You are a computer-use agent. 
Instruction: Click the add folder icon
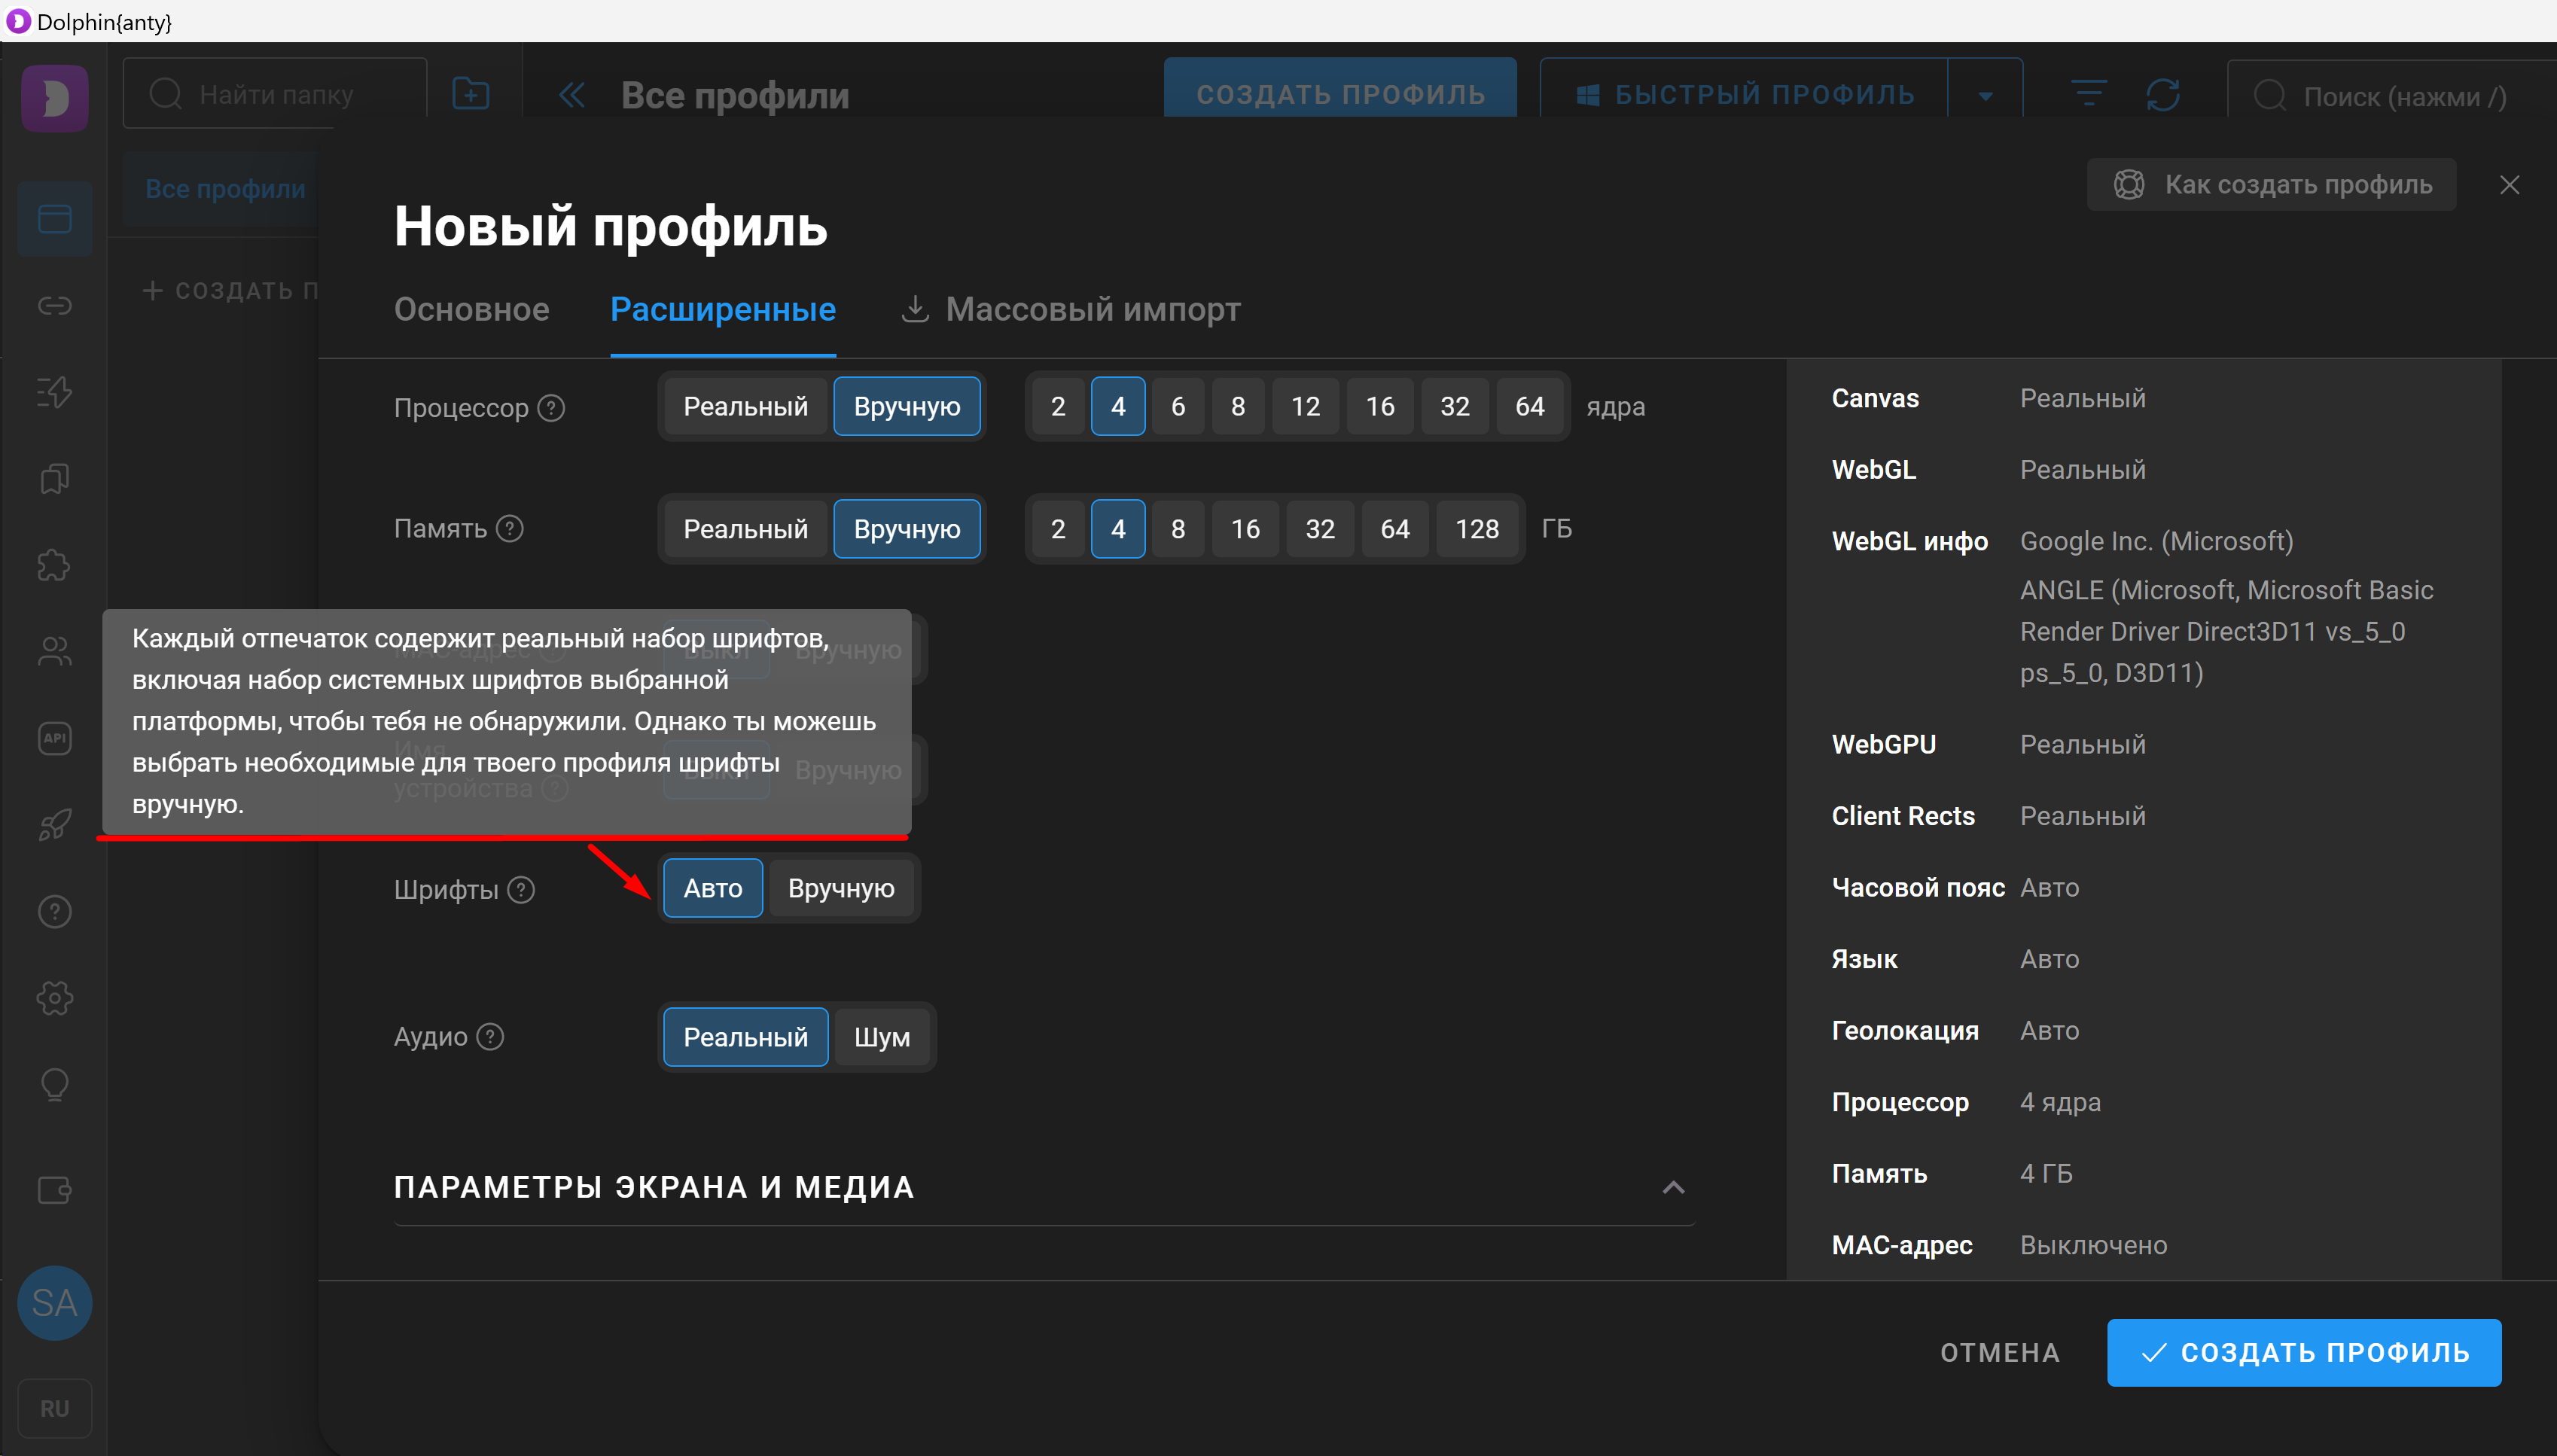[470, 95]
